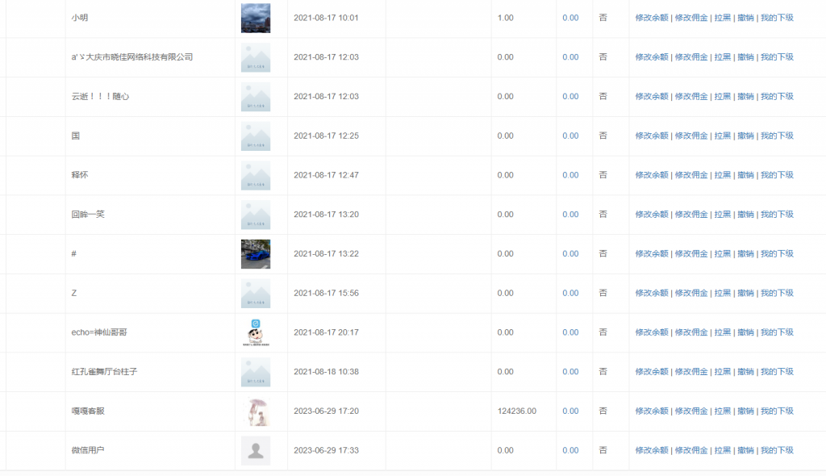Click 撤销 in 回眸一笑's row
The width and height of the screenshot is (826, 476).
[745, 215]
